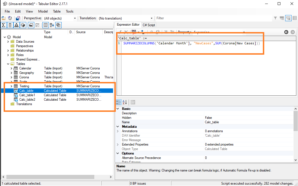This screenshot has height=186, width=298.
Task: Click the Save model icon
Action: [18, 18]
